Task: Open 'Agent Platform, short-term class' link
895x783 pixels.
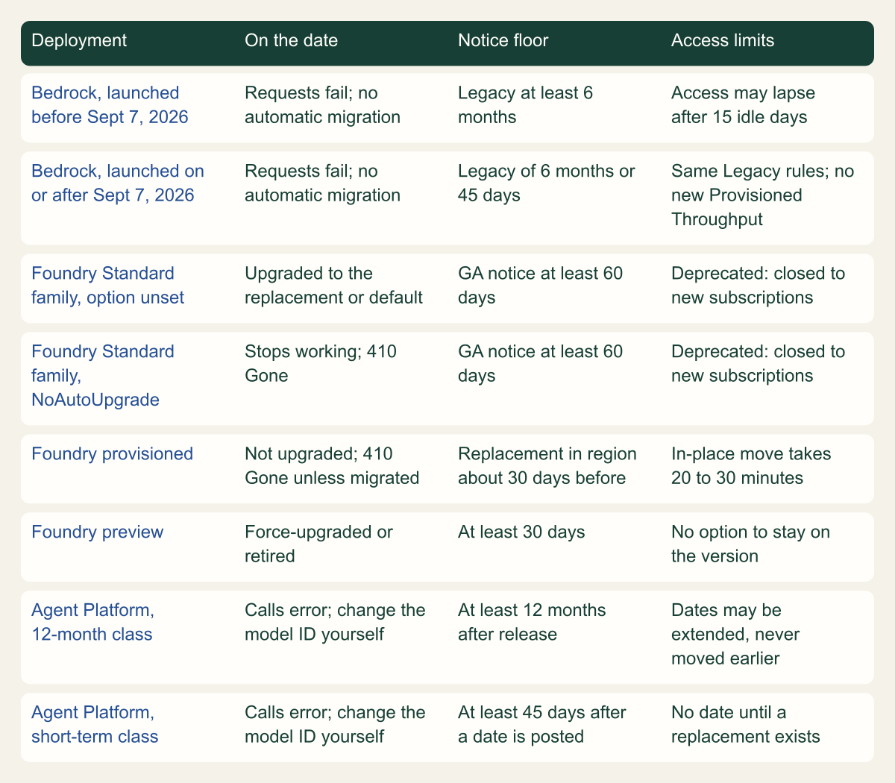Action: 95,725
